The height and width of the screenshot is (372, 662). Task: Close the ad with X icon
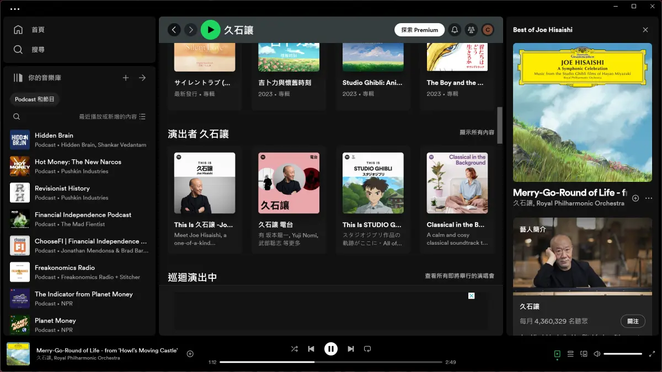[x=472, y=296]
